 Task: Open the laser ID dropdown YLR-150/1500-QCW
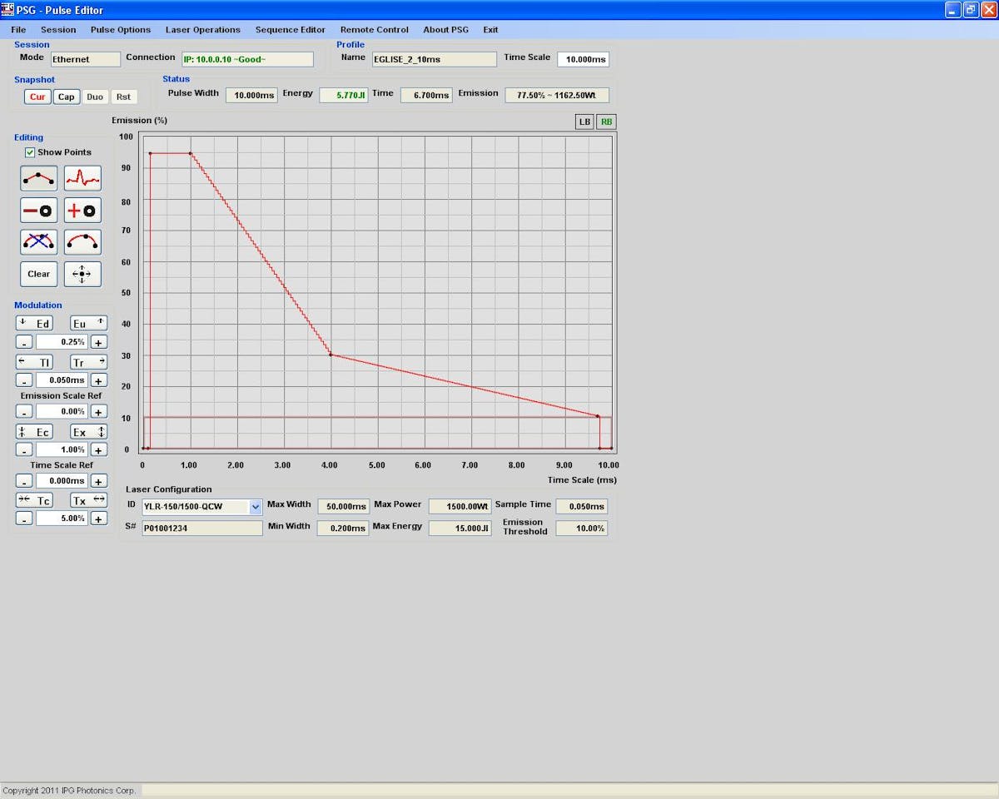click(256, 507)
